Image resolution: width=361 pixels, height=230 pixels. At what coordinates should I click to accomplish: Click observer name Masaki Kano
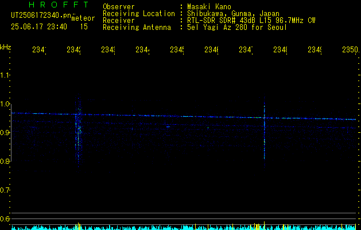click(209, 6)
